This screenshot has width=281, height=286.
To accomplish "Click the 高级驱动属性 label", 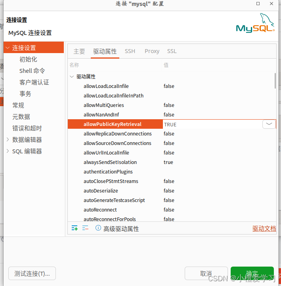I will [x=121, y=229].
